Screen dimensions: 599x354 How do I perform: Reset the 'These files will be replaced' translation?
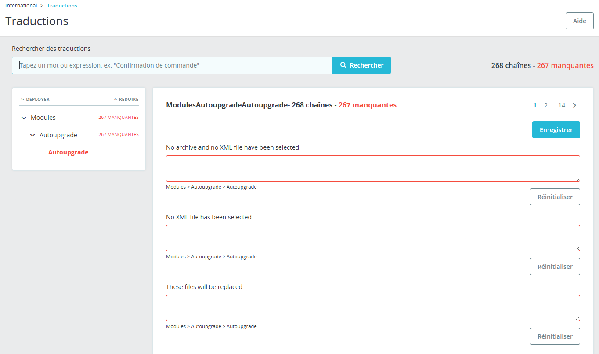tap(555, 336)
